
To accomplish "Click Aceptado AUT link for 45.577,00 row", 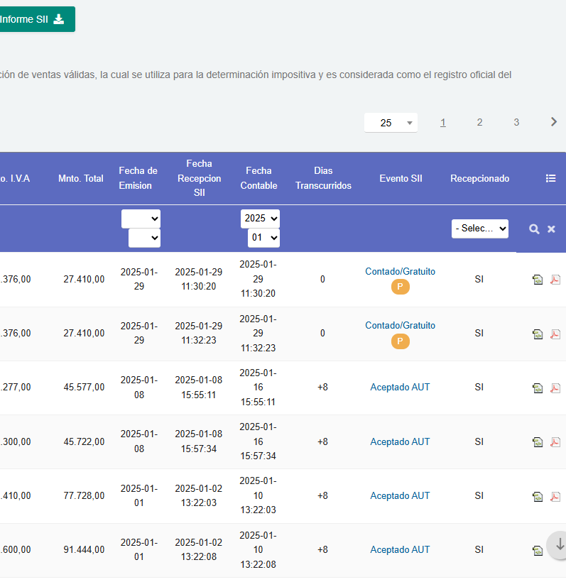I will pos(400,388).
